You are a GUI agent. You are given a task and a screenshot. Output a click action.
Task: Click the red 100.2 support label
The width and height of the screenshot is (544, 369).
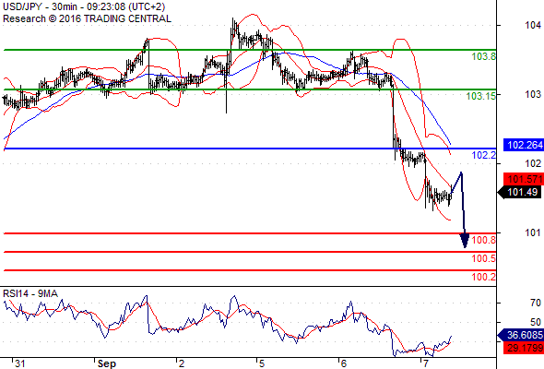(484, 277)
